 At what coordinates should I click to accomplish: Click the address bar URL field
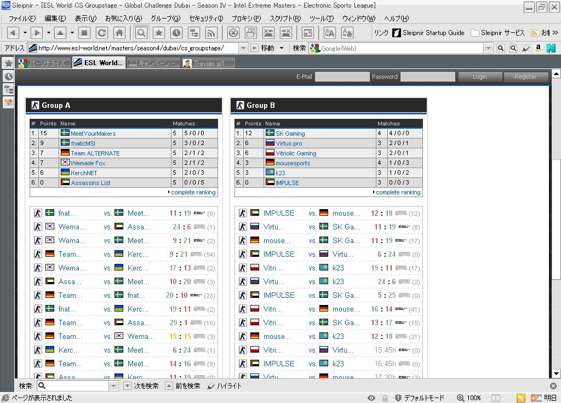(134, 48)
